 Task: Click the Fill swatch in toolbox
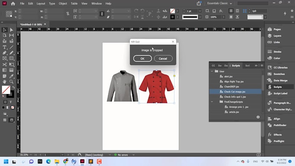(x=6, y=89)
